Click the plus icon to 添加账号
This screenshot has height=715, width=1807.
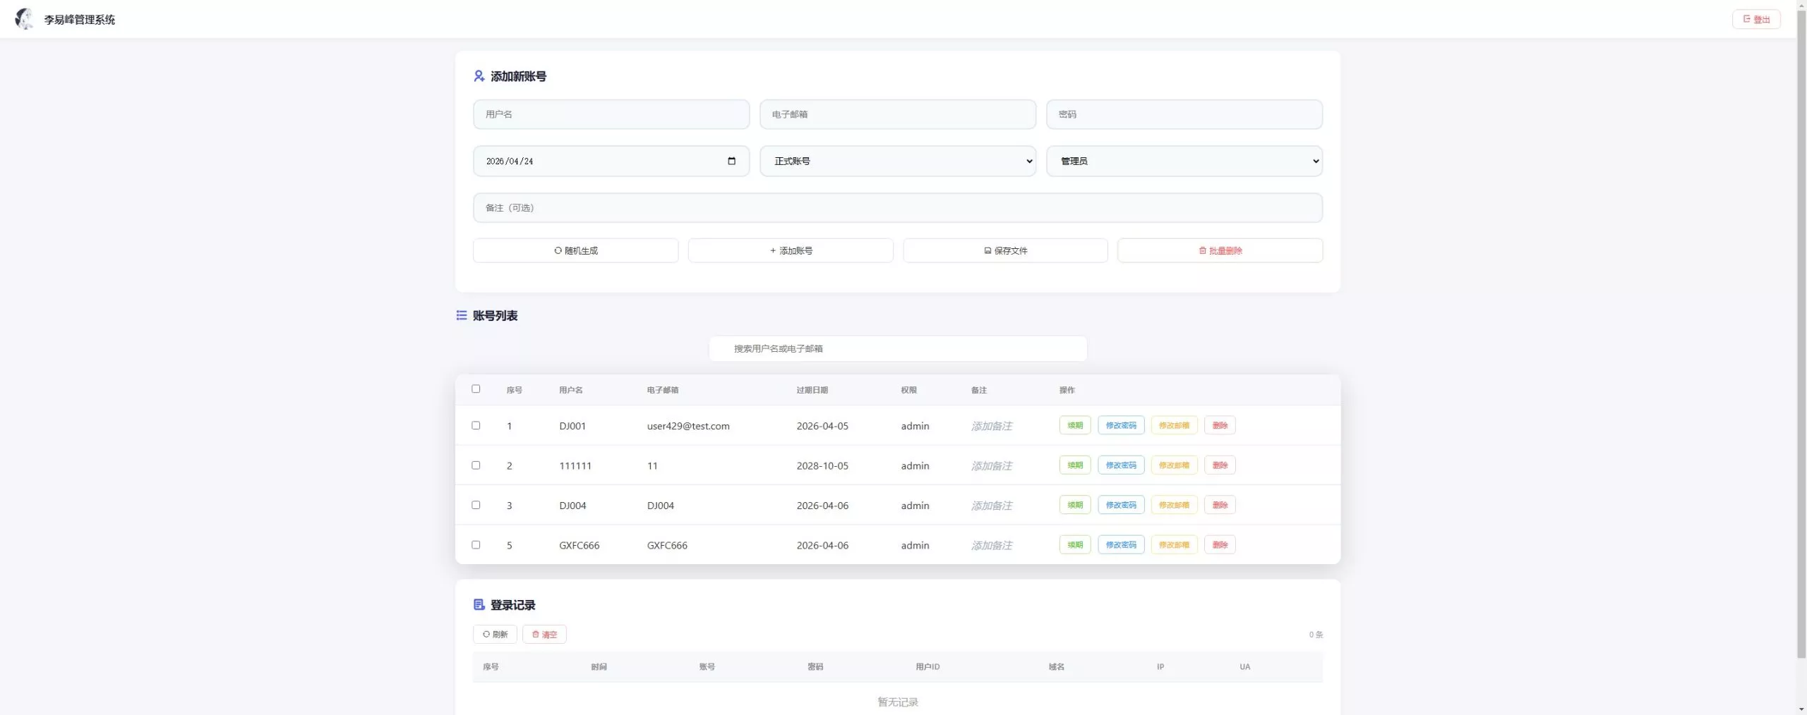point(772,250)
